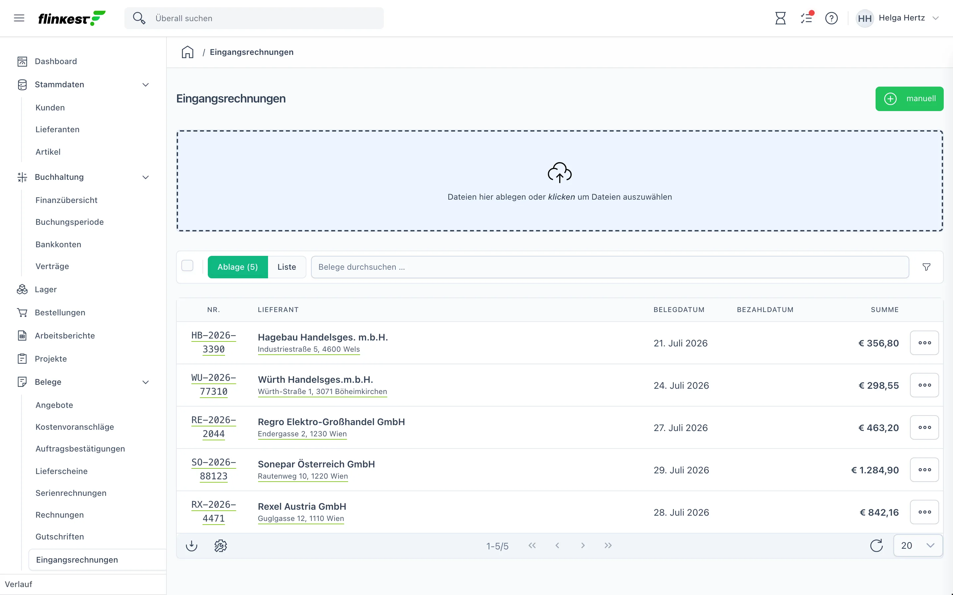Open the hamburger menu
The height and width of the screenshot is (595, 953).
click(x=19, y=18)
